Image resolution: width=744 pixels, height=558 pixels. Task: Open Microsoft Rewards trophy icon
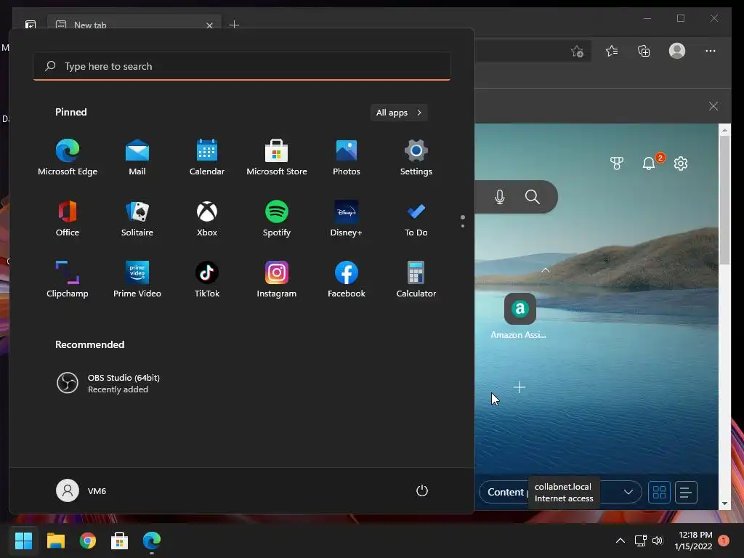(617, 163)
